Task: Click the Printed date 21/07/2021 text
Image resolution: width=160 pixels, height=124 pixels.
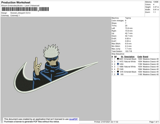Action: pos(106,122)
